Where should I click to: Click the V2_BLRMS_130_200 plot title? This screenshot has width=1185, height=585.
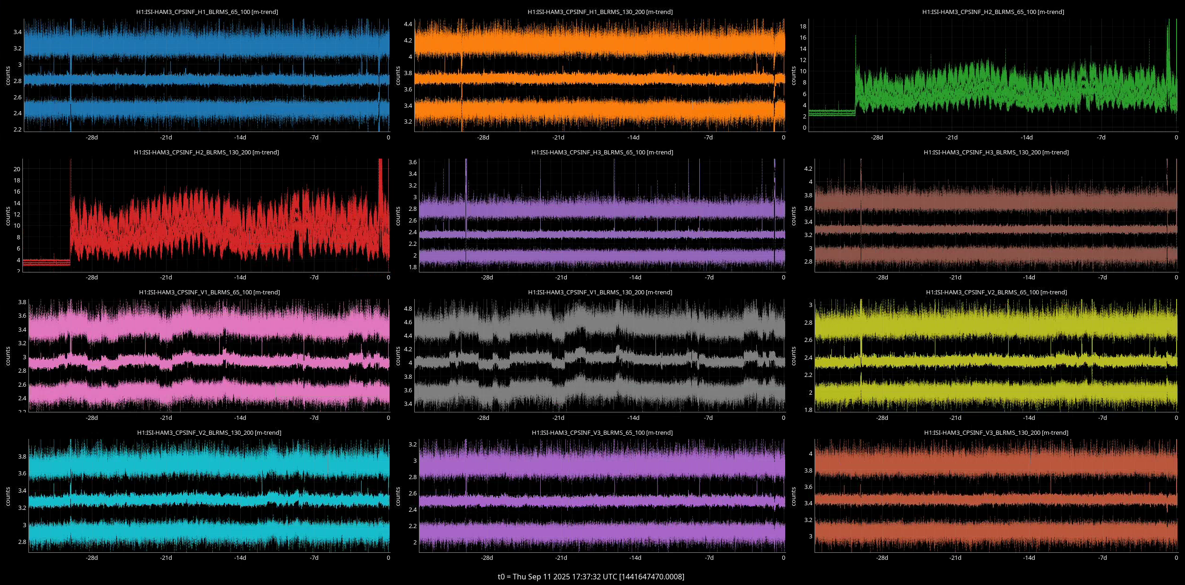tap(209, 432)
